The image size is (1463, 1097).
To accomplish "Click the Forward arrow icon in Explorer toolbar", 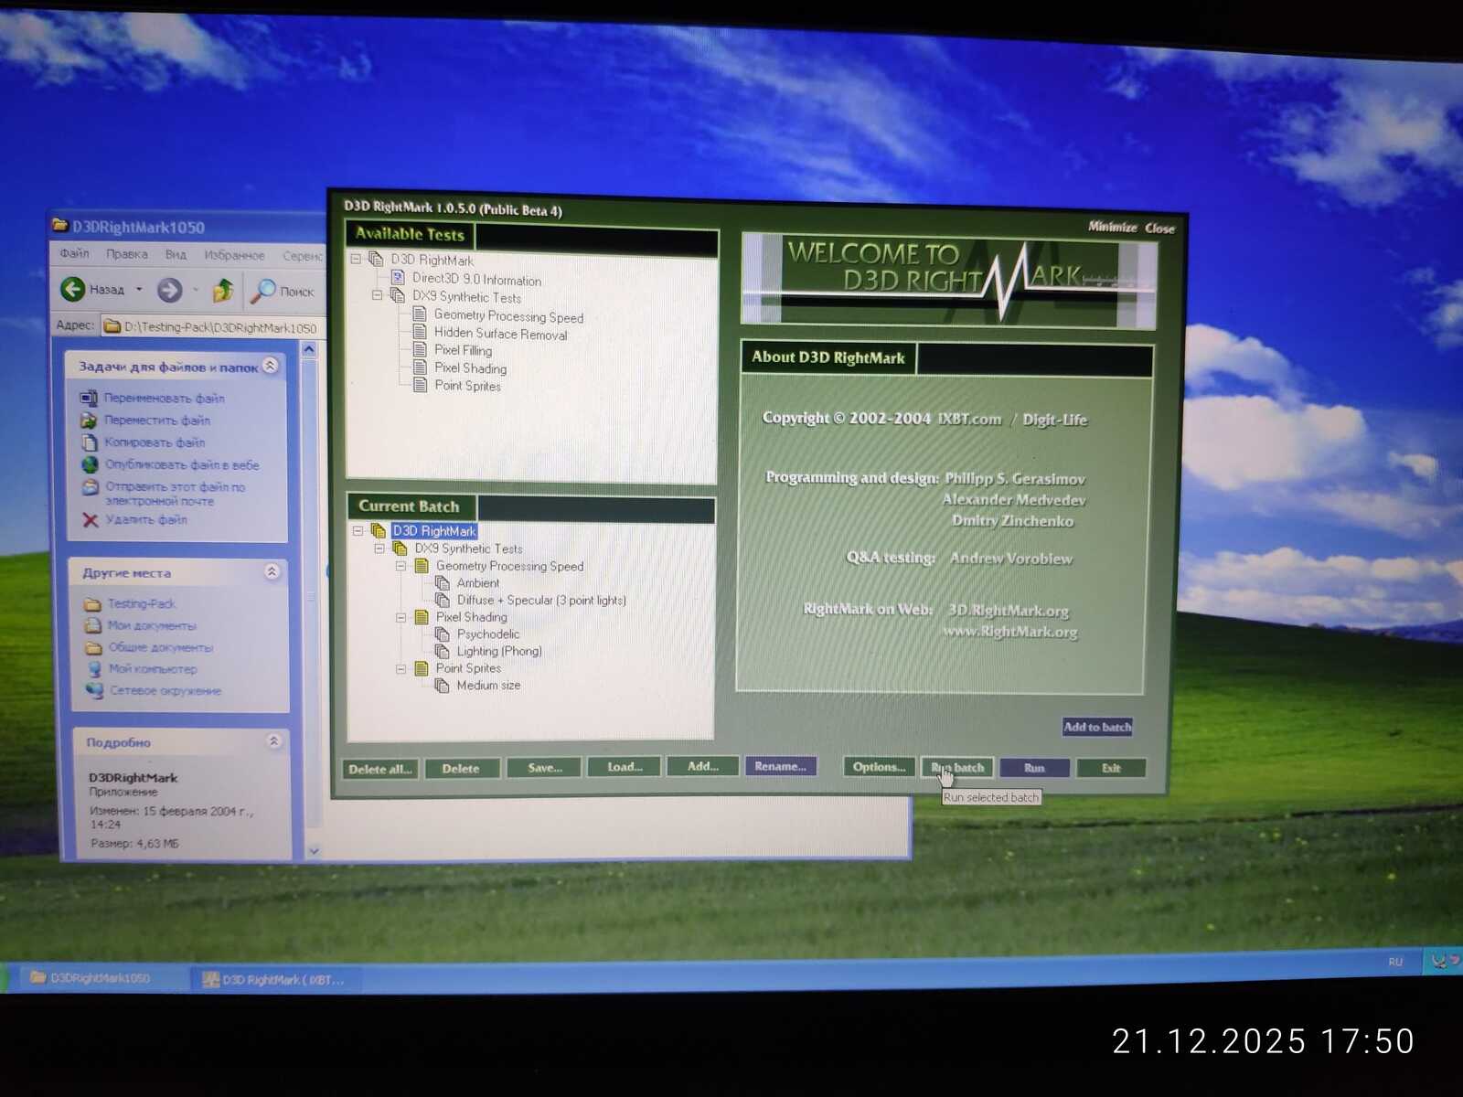I will pyautogui.click(x=169, y=290).
